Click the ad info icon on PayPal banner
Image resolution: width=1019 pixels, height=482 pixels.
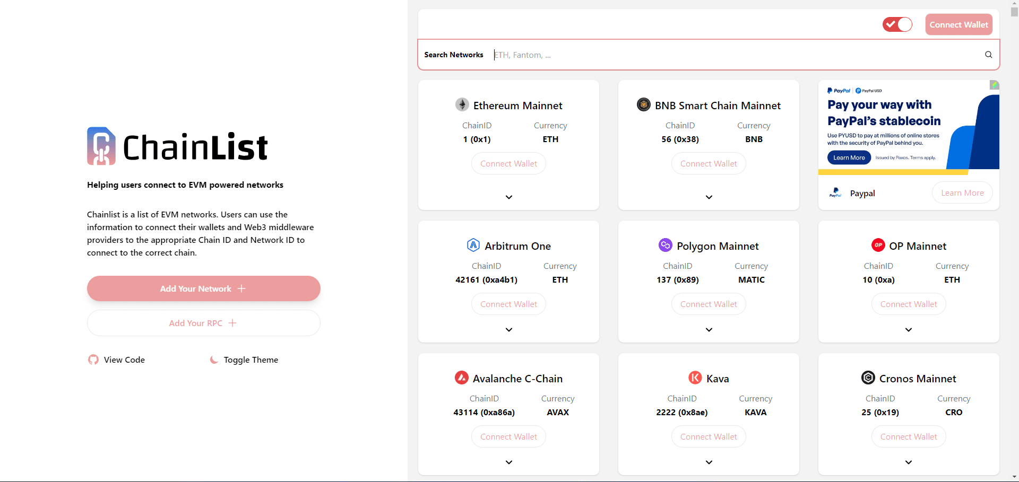pyautogui.click(x=995, y=85)
